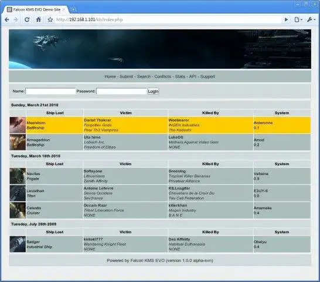Go back with the browser back arrow

(x=7, y=19)
